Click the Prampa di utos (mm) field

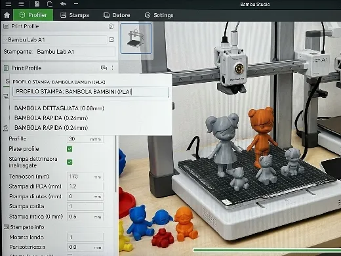(85, 196)
